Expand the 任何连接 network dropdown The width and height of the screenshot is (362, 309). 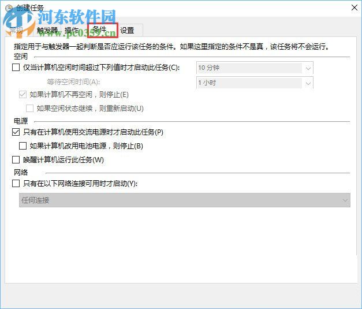click(345, 200)
